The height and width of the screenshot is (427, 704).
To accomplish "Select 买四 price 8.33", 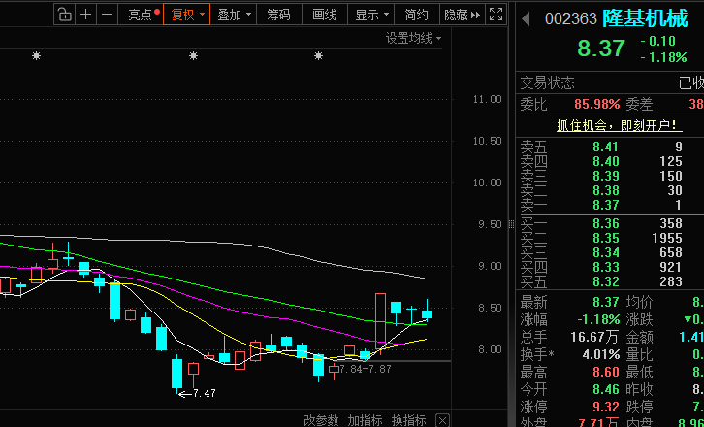I will 606,267.
